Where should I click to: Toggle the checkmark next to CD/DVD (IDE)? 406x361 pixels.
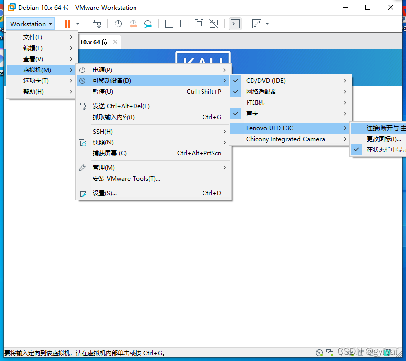[236, 81]
